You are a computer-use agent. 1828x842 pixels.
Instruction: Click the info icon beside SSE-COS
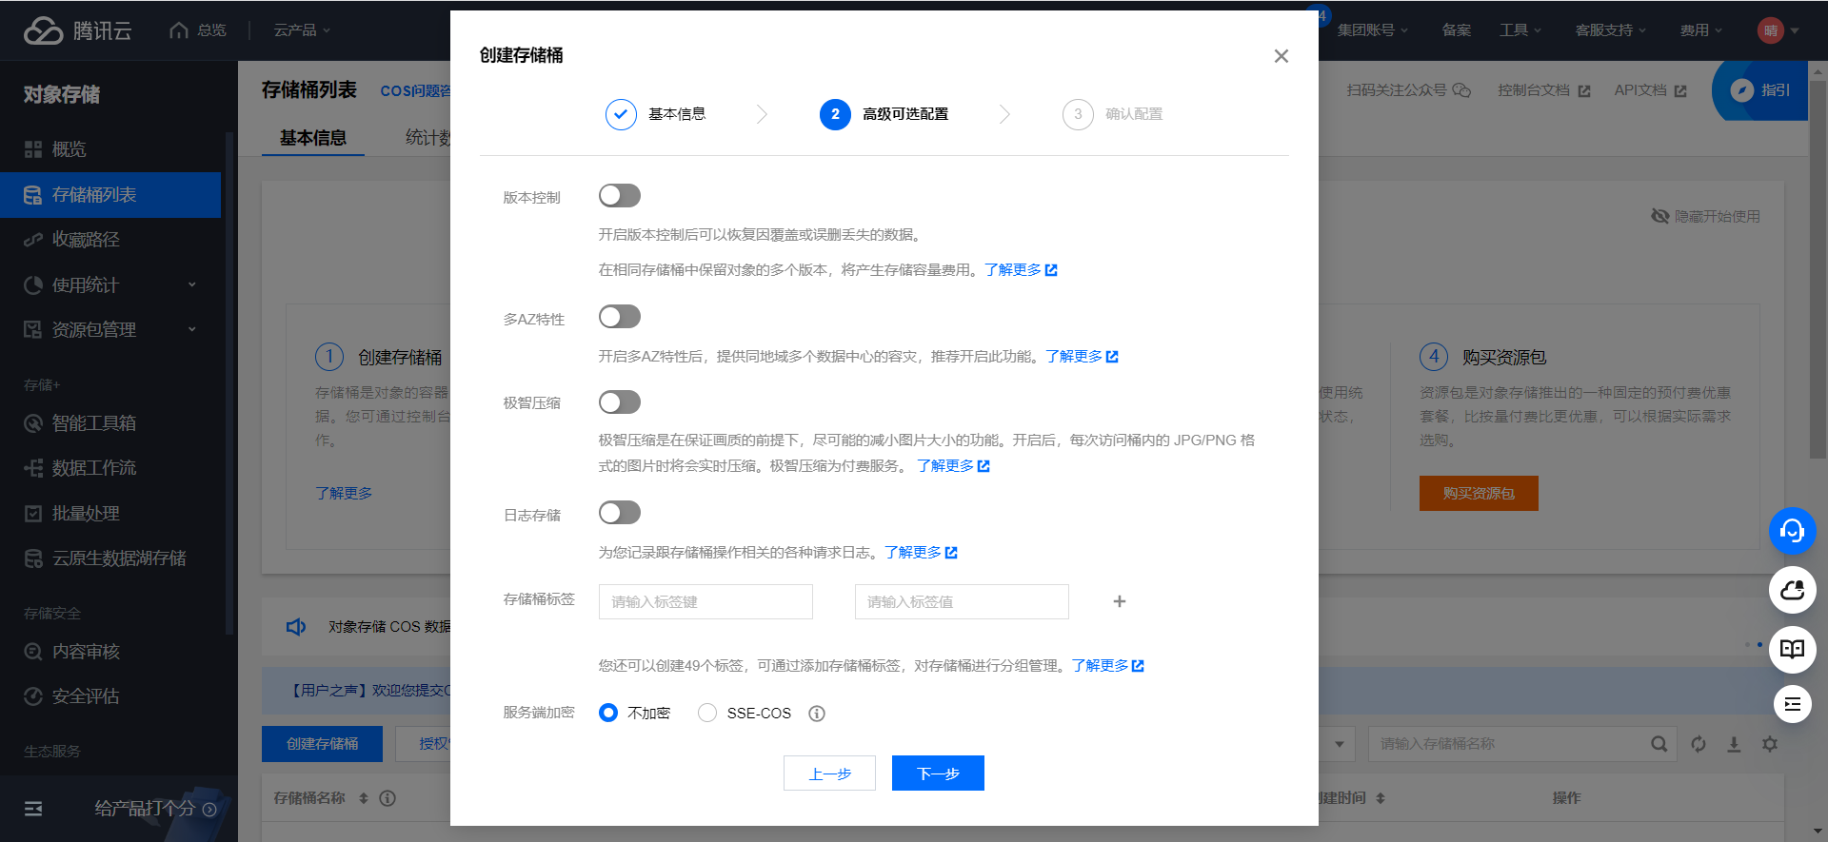pyautogui.click(x=816, y=714)
